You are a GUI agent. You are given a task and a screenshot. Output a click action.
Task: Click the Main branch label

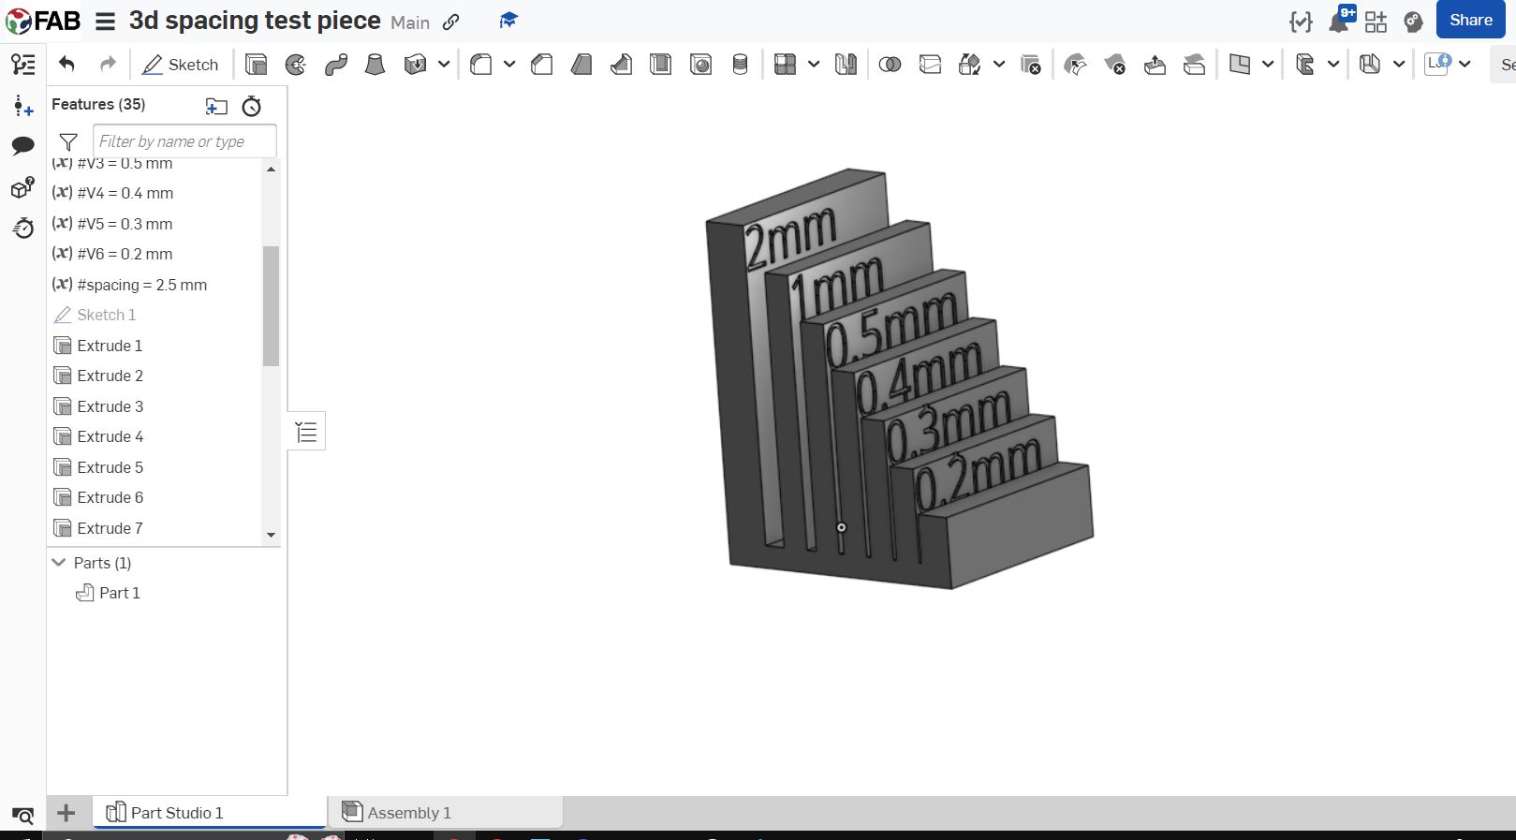pyautogui.click(x=410, y=22)
